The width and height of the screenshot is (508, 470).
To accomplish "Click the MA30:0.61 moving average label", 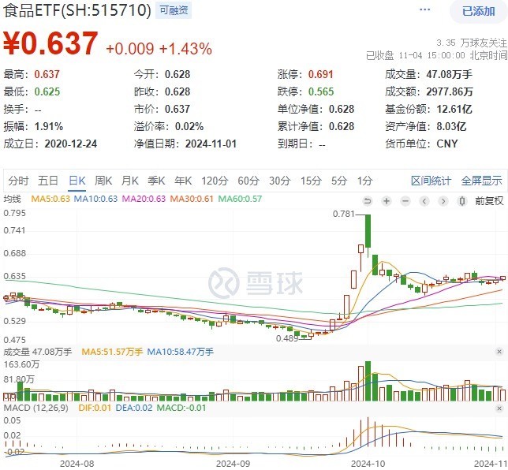I will 192,199.
